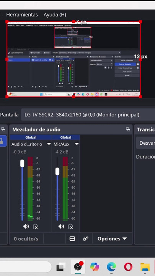Image resolution: width=155 pixels, height=276 pixels.
Task: Toggle monitoring headphone icon for Mic/Aux
Action: click(70, 227)
